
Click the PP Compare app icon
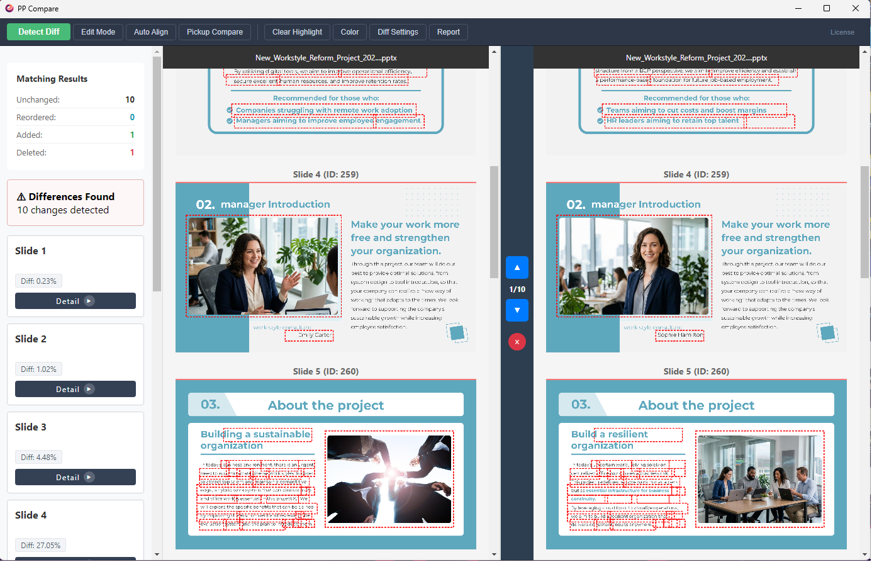click(x=9, y=8)
